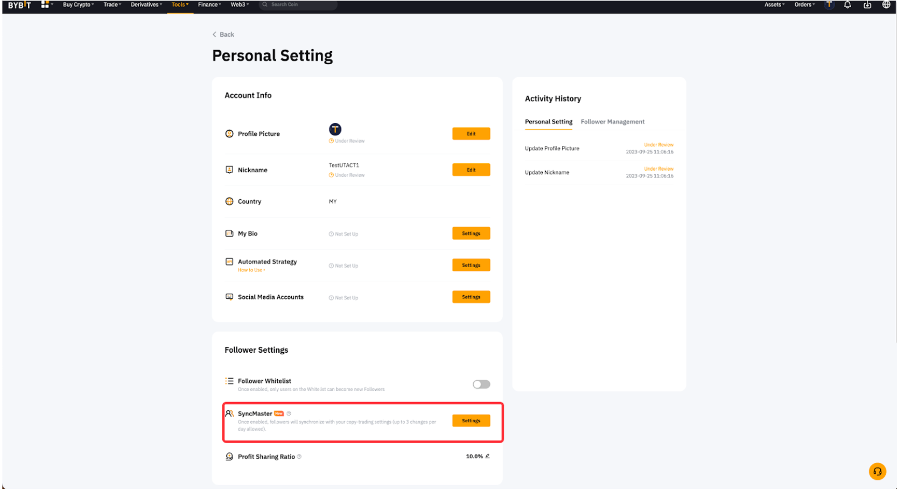Click the SyncMaster info question icon
This screenshot has width=897, height=490.
coord(289,414)
